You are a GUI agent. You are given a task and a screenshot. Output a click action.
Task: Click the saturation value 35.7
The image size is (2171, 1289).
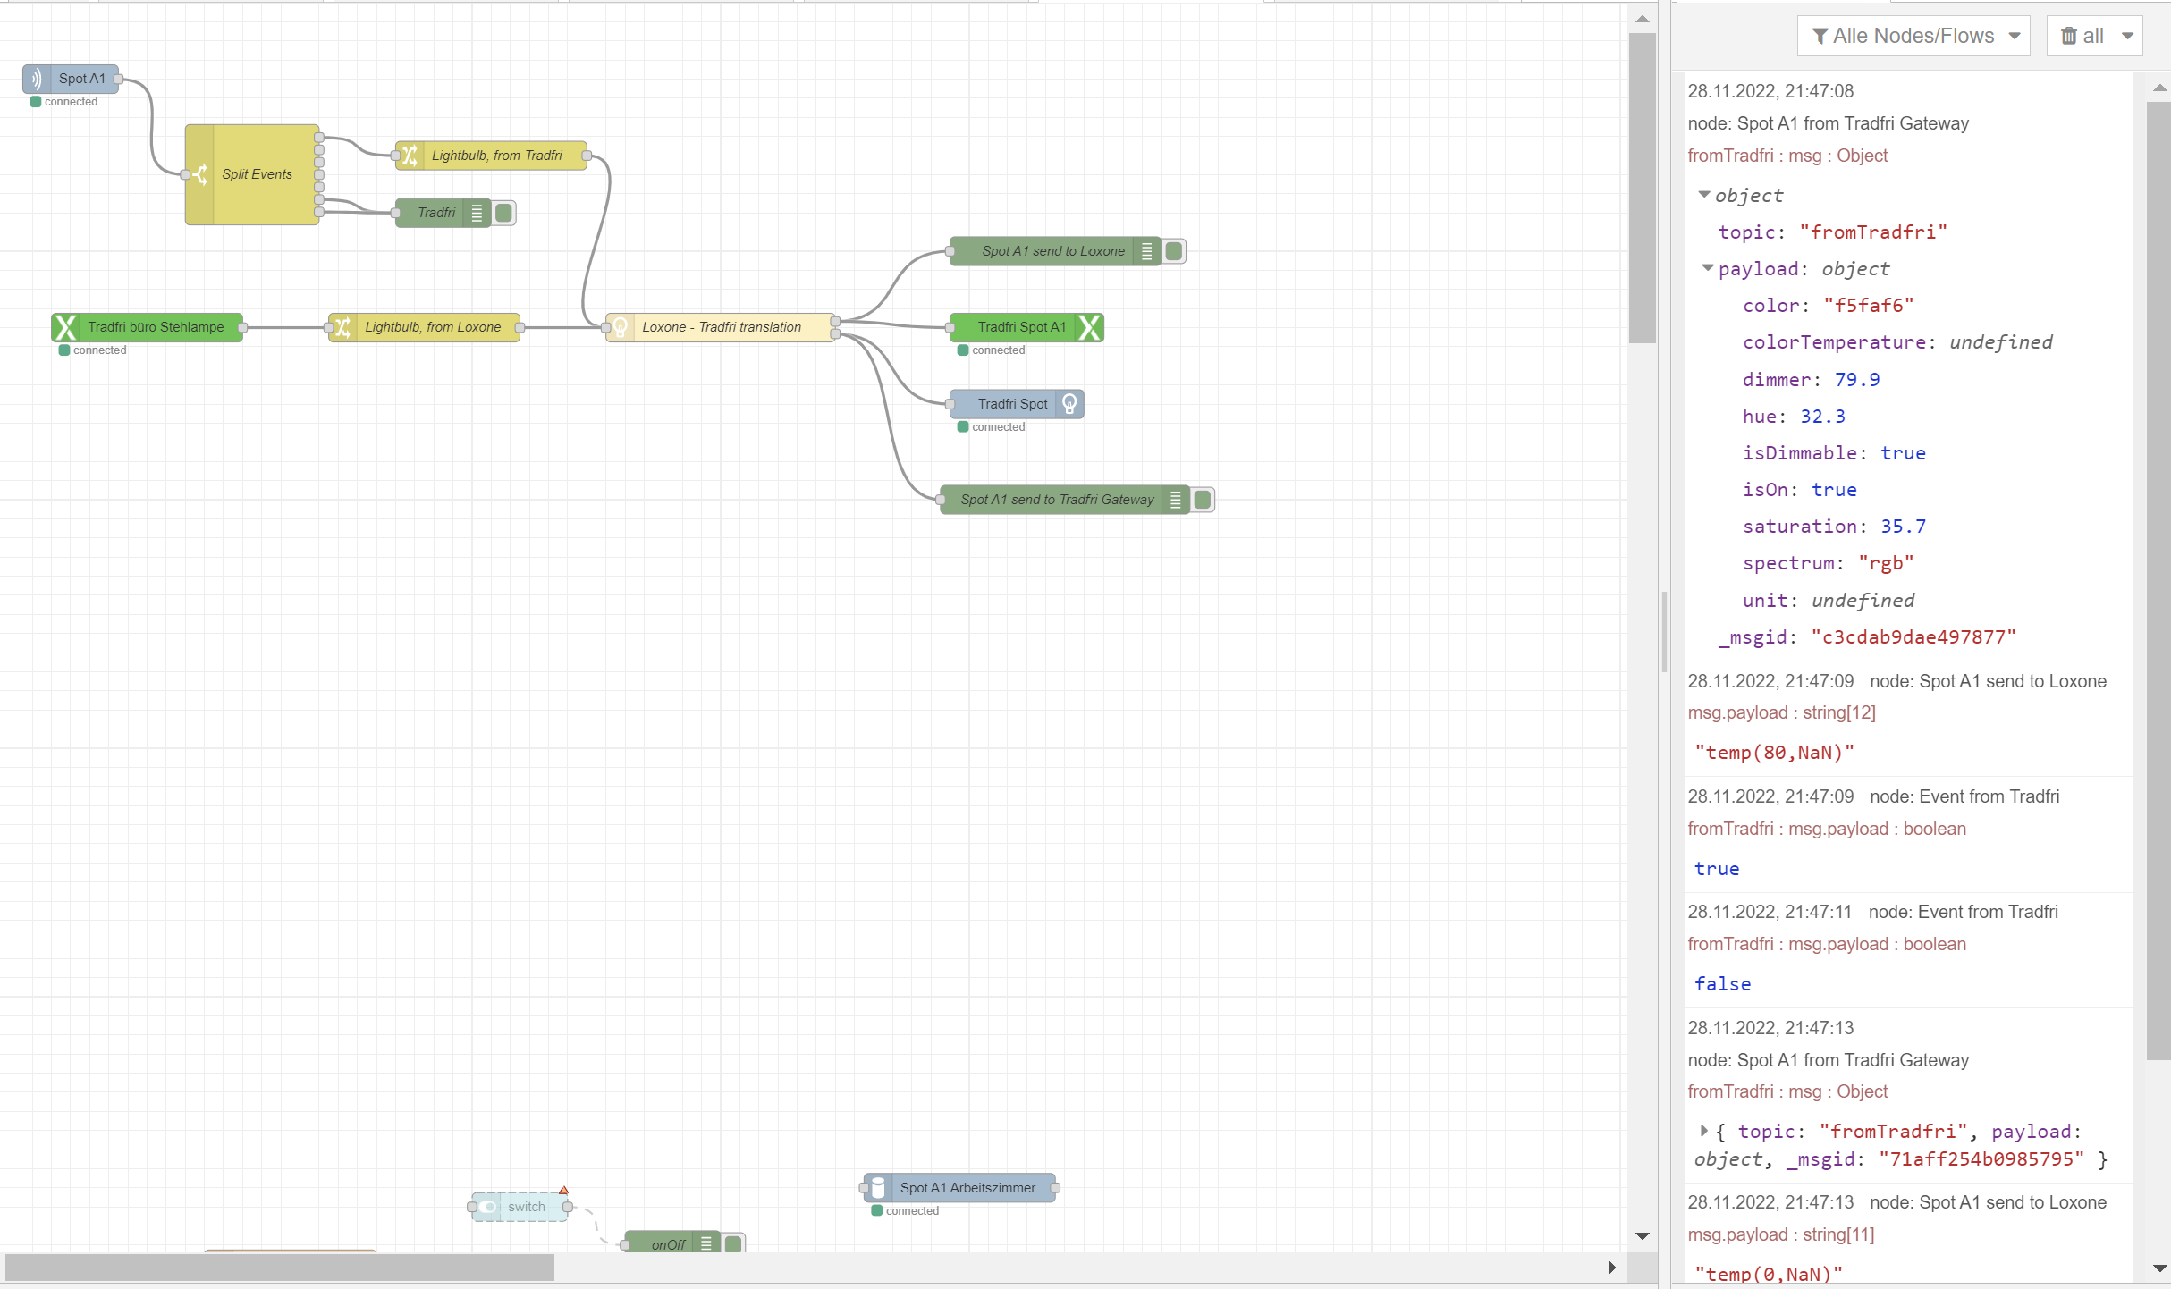tap(1903, 527)
